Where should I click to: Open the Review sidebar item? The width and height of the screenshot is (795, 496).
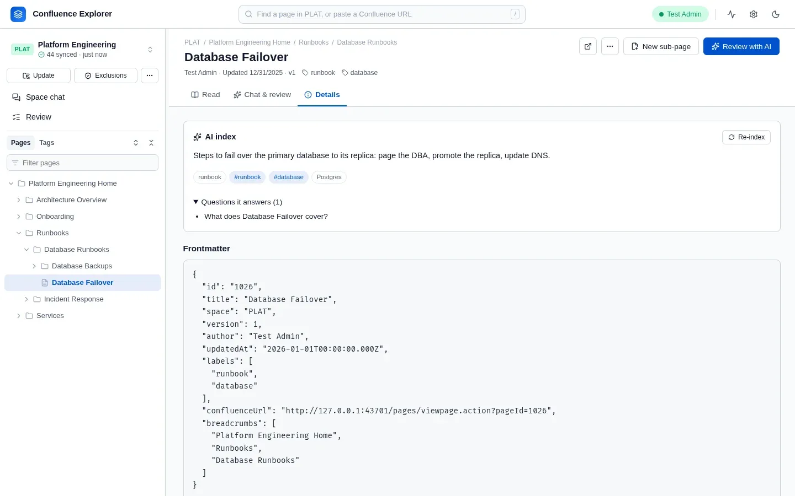pyautogui.click(x=83, y=117)
